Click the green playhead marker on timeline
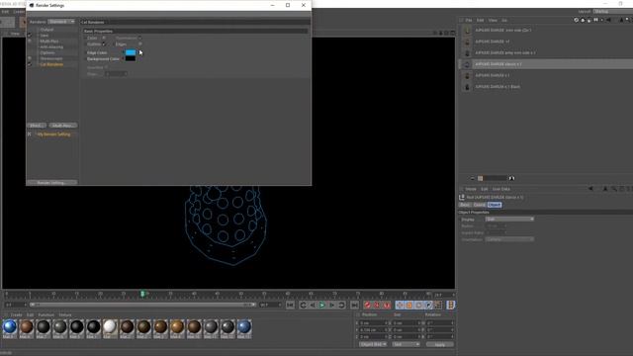Screen dimensions: 633x356 142,294
